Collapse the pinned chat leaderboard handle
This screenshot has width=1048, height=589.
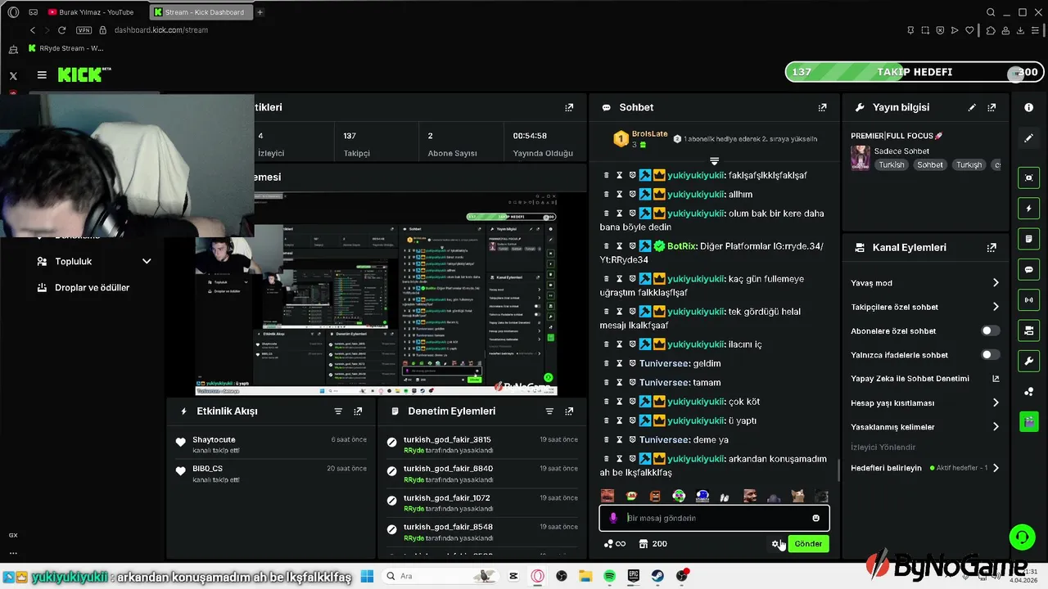click(714, 161)
